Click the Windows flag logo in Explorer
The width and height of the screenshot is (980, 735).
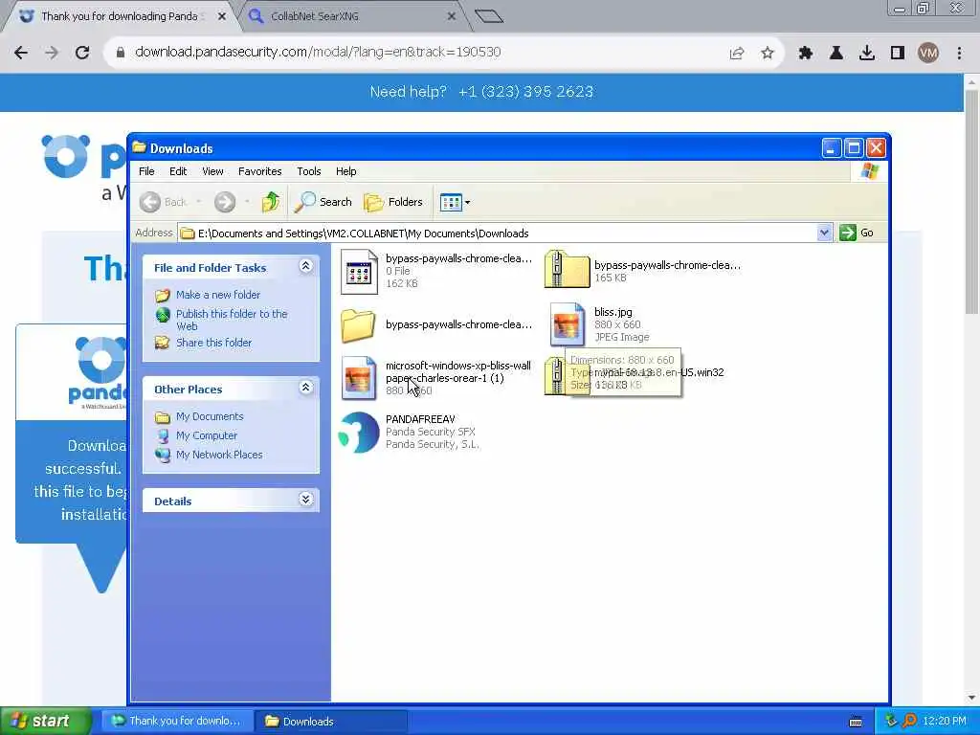point(869,171)
